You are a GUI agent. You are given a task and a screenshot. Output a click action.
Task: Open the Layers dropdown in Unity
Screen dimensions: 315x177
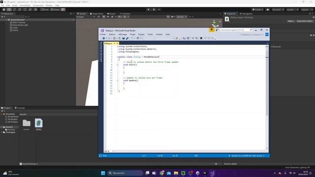click(x=292, y=9)
